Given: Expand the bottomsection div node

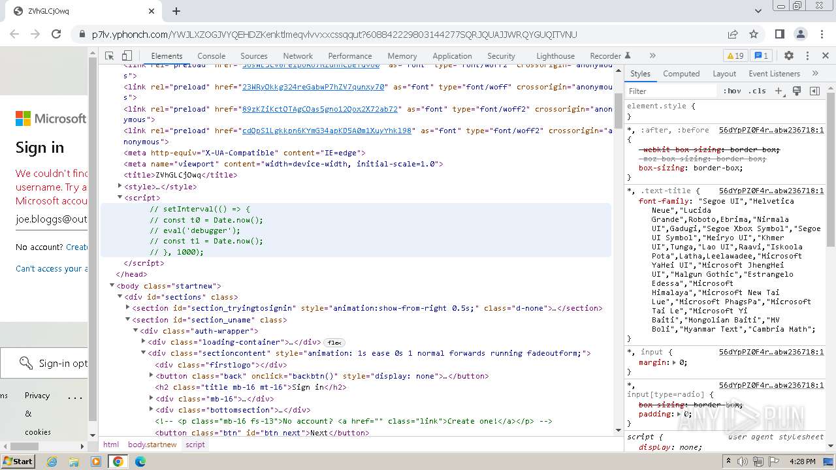Looking at the screenshot, I should 152,409.
